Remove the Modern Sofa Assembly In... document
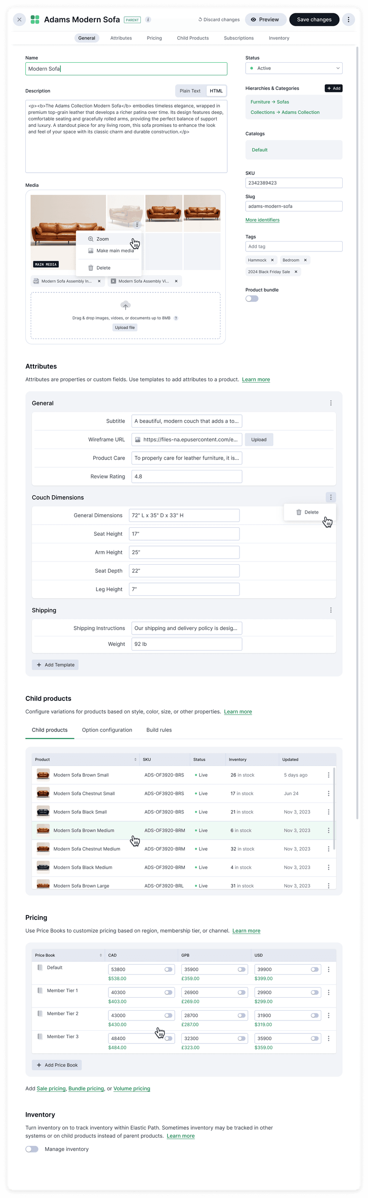 pyautogui.click(x=99, y=281)
